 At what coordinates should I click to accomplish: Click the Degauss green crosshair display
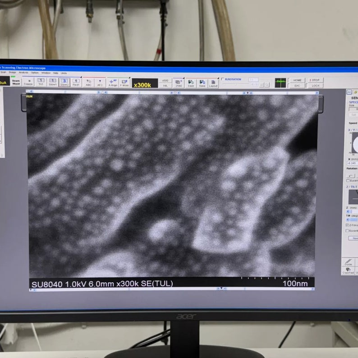click(x=280, y=83)
